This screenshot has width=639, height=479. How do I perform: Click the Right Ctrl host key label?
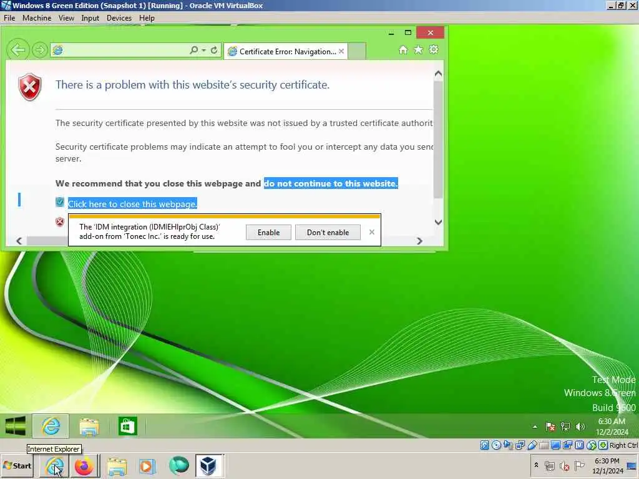pyautogui.click(x=623, y=445)
